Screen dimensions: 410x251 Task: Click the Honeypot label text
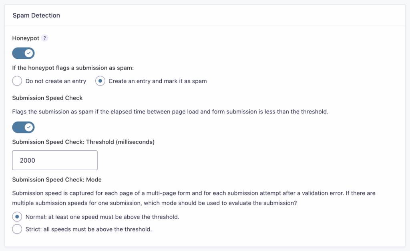[x=26, y=38]
